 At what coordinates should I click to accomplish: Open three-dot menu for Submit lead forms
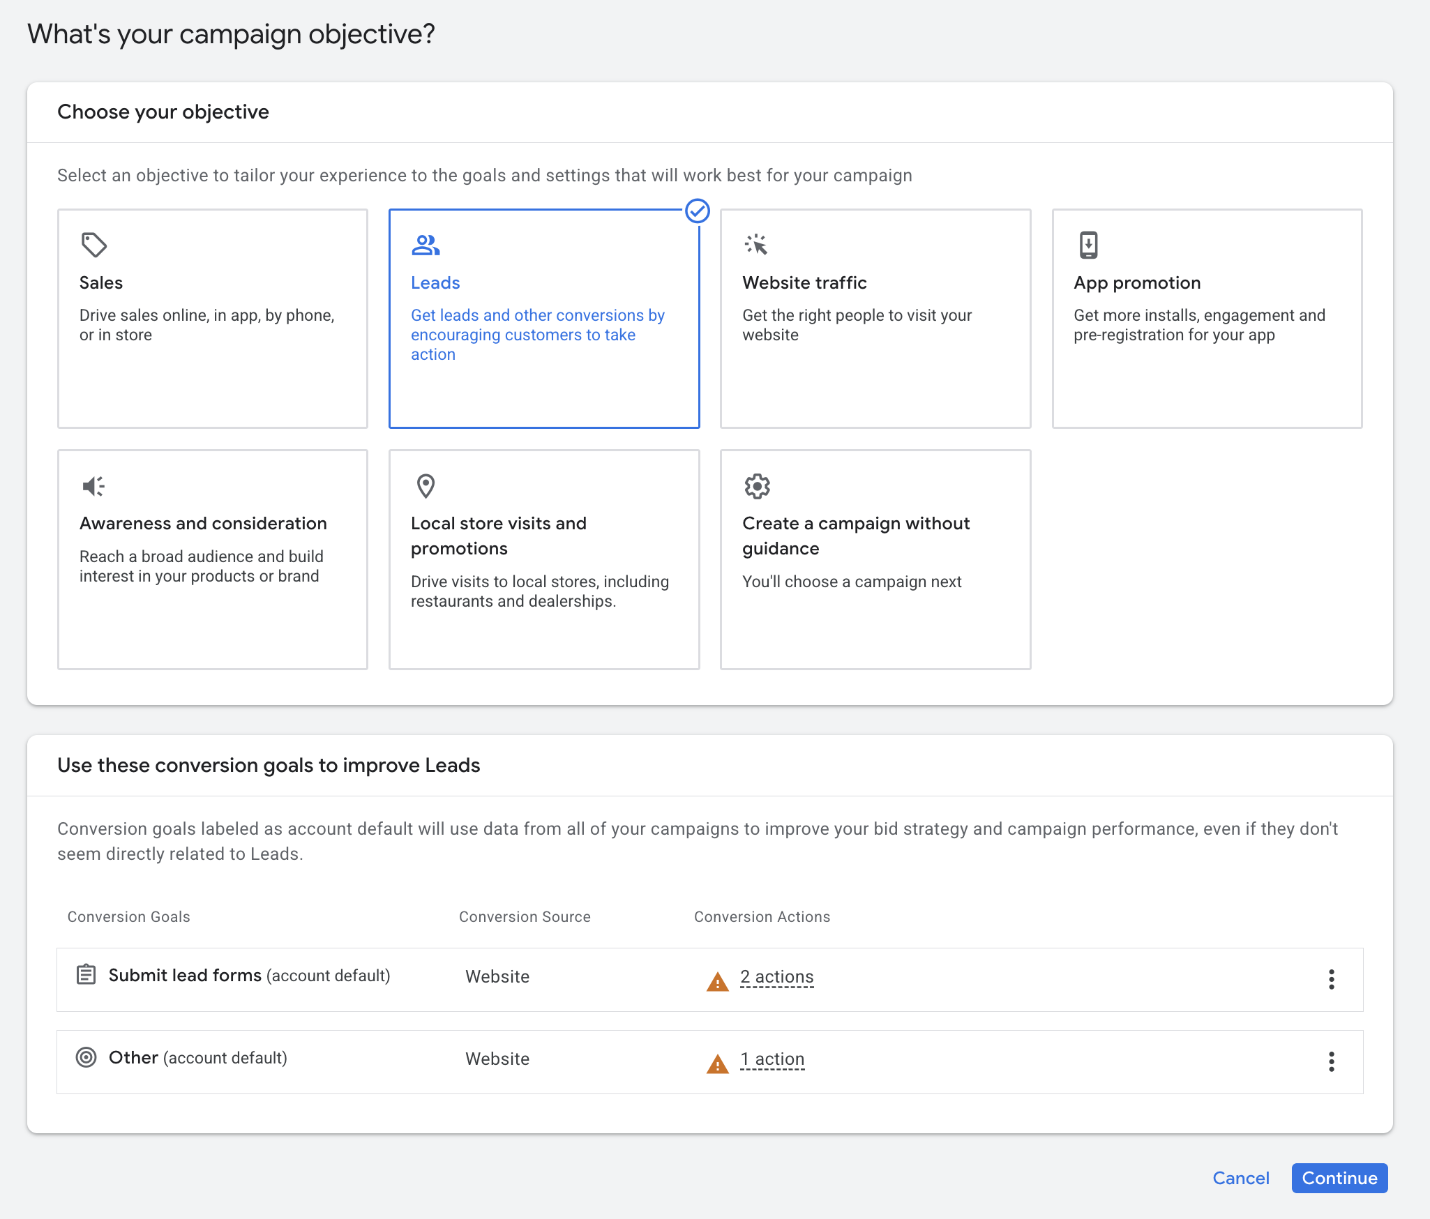(x=1331, y=979)
